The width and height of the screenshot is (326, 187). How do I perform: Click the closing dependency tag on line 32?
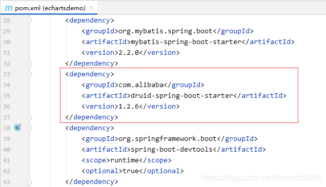92,64
